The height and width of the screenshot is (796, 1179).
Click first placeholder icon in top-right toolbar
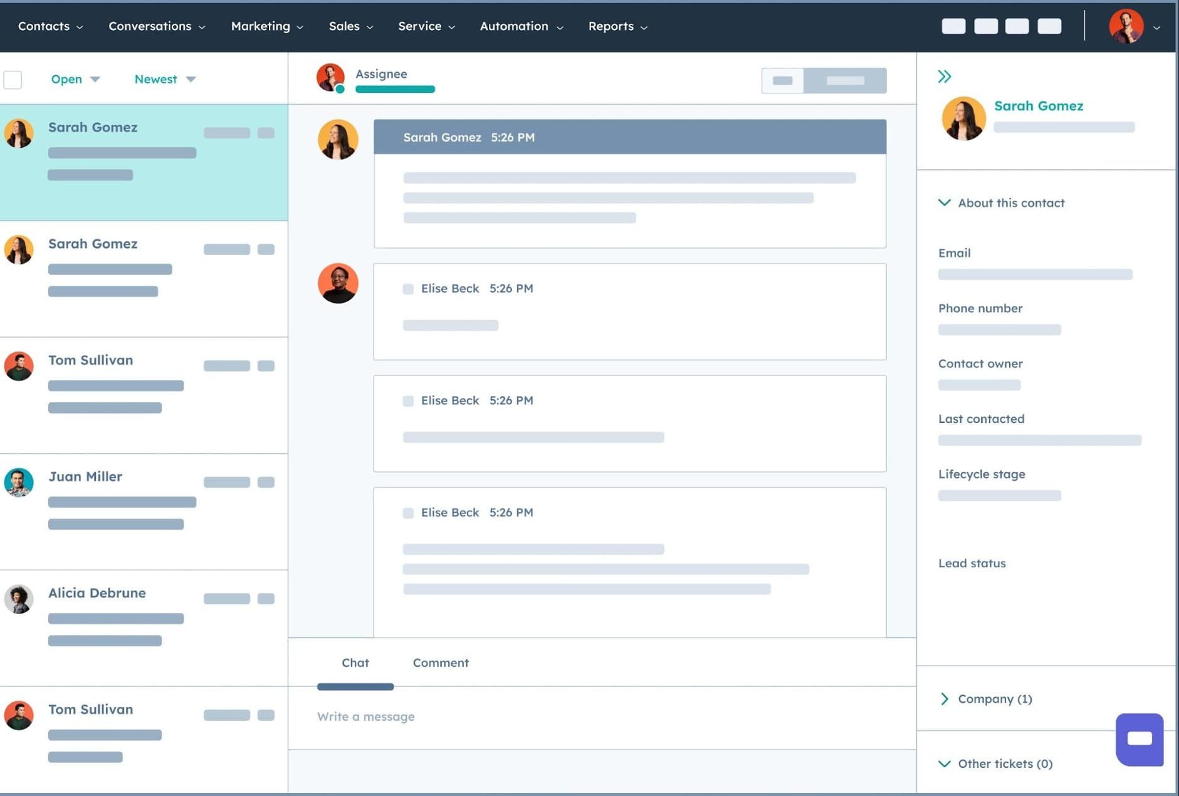coord(953,26)
